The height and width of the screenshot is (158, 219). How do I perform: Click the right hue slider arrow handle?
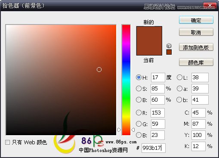coord(133,130)
